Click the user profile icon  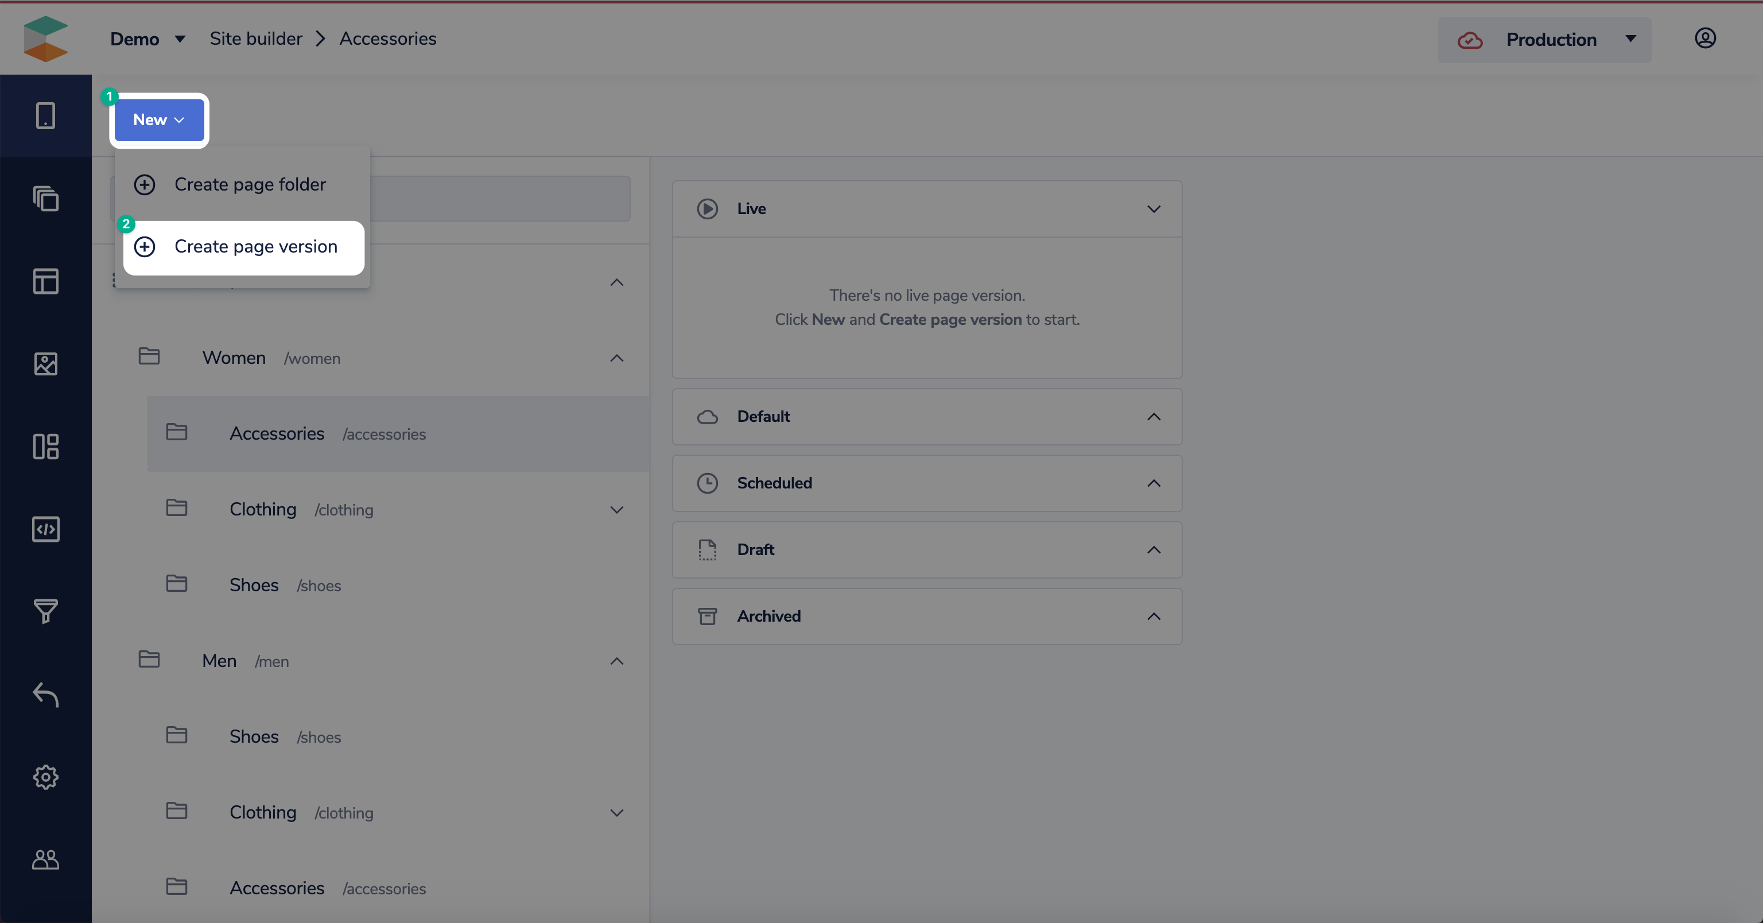pyautogui.click(x=1705, y=38)
